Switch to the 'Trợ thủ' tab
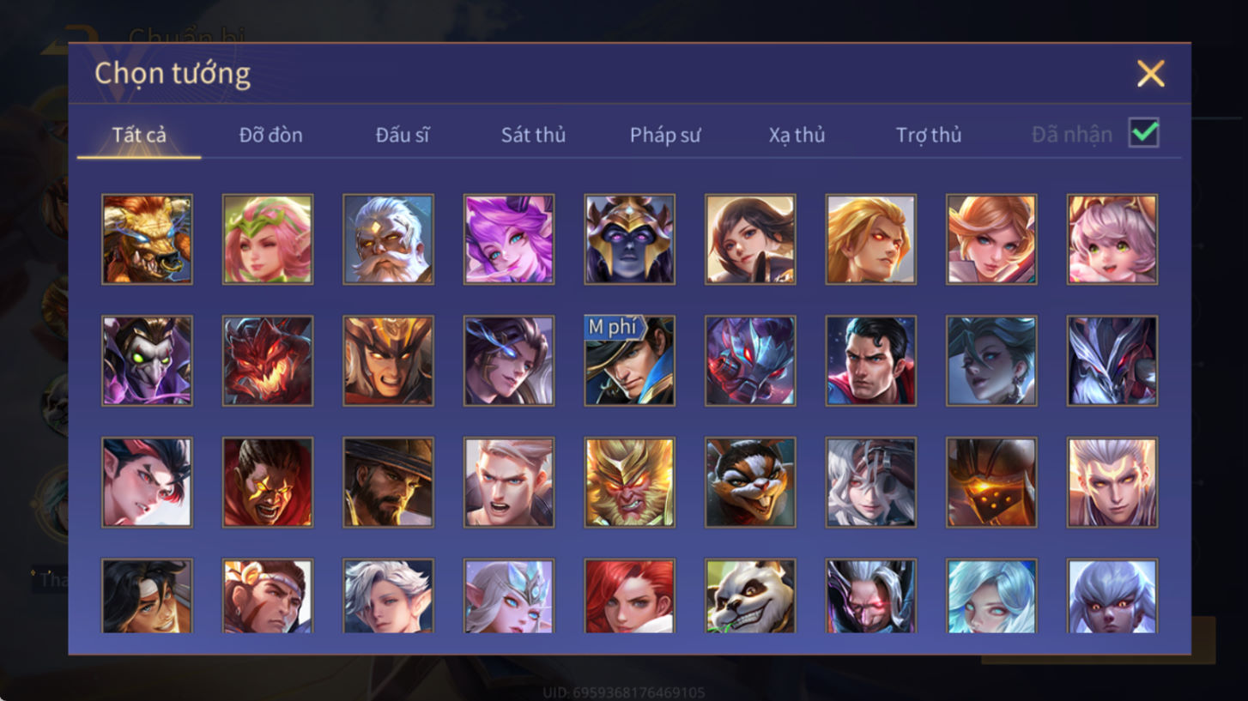1248x701 pixels. (929, 135)
